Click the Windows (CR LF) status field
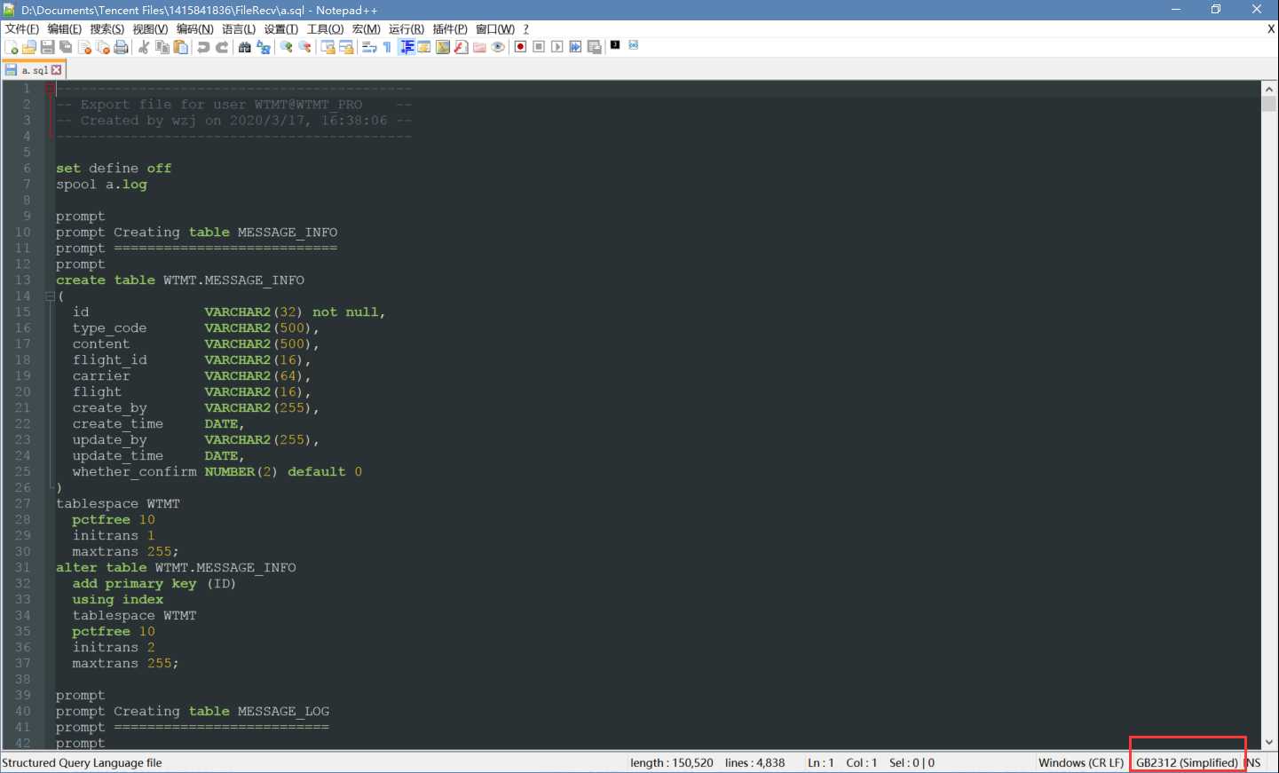Screen dimensions: 1279x773 [x=1081, y=762]
